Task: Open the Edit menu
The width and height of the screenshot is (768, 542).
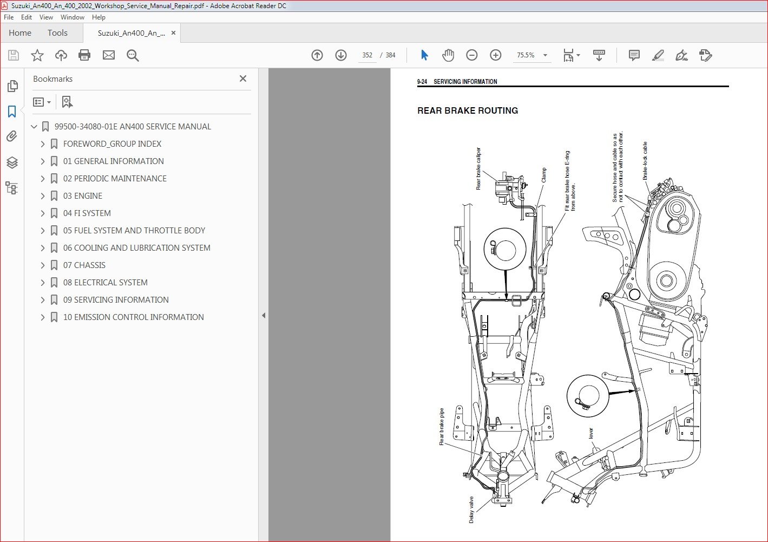Action: [x=27, y=17]
